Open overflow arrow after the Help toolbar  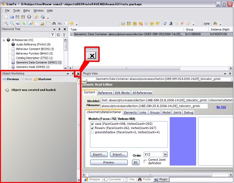click(x=220, y=24)
